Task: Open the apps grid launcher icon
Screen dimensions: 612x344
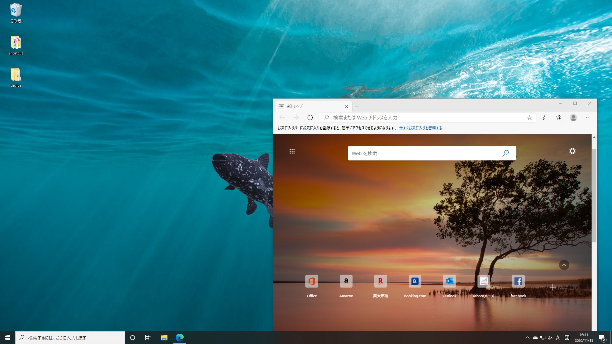Action: (292, 151)
